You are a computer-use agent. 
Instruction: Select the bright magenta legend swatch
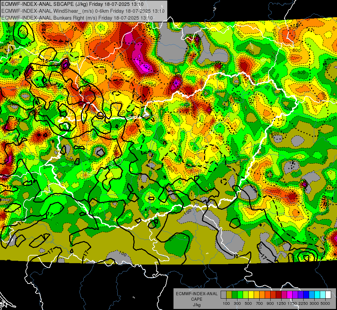point(290,295)
